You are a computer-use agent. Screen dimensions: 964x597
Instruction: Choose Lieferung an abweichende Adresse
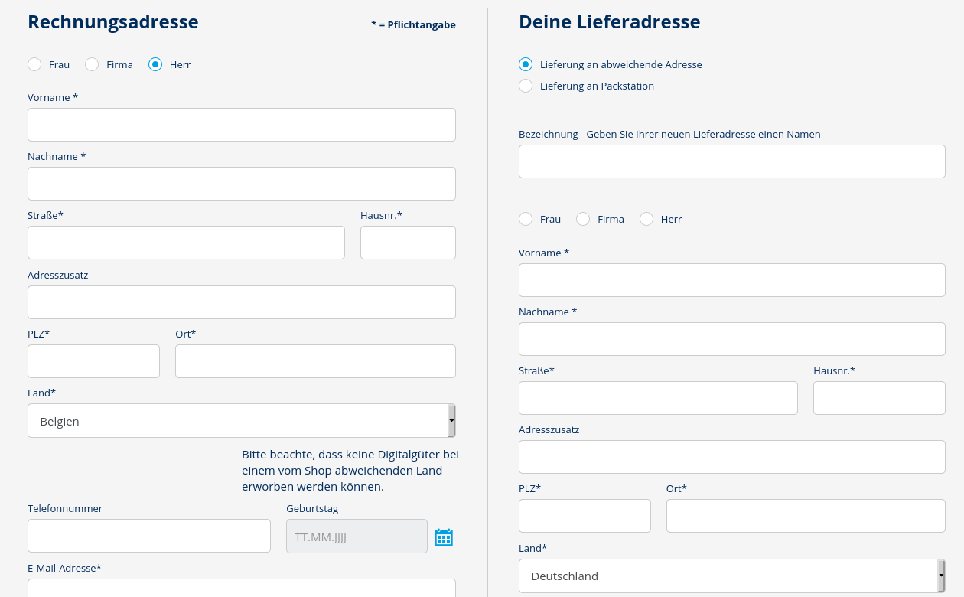coord(526,64)
